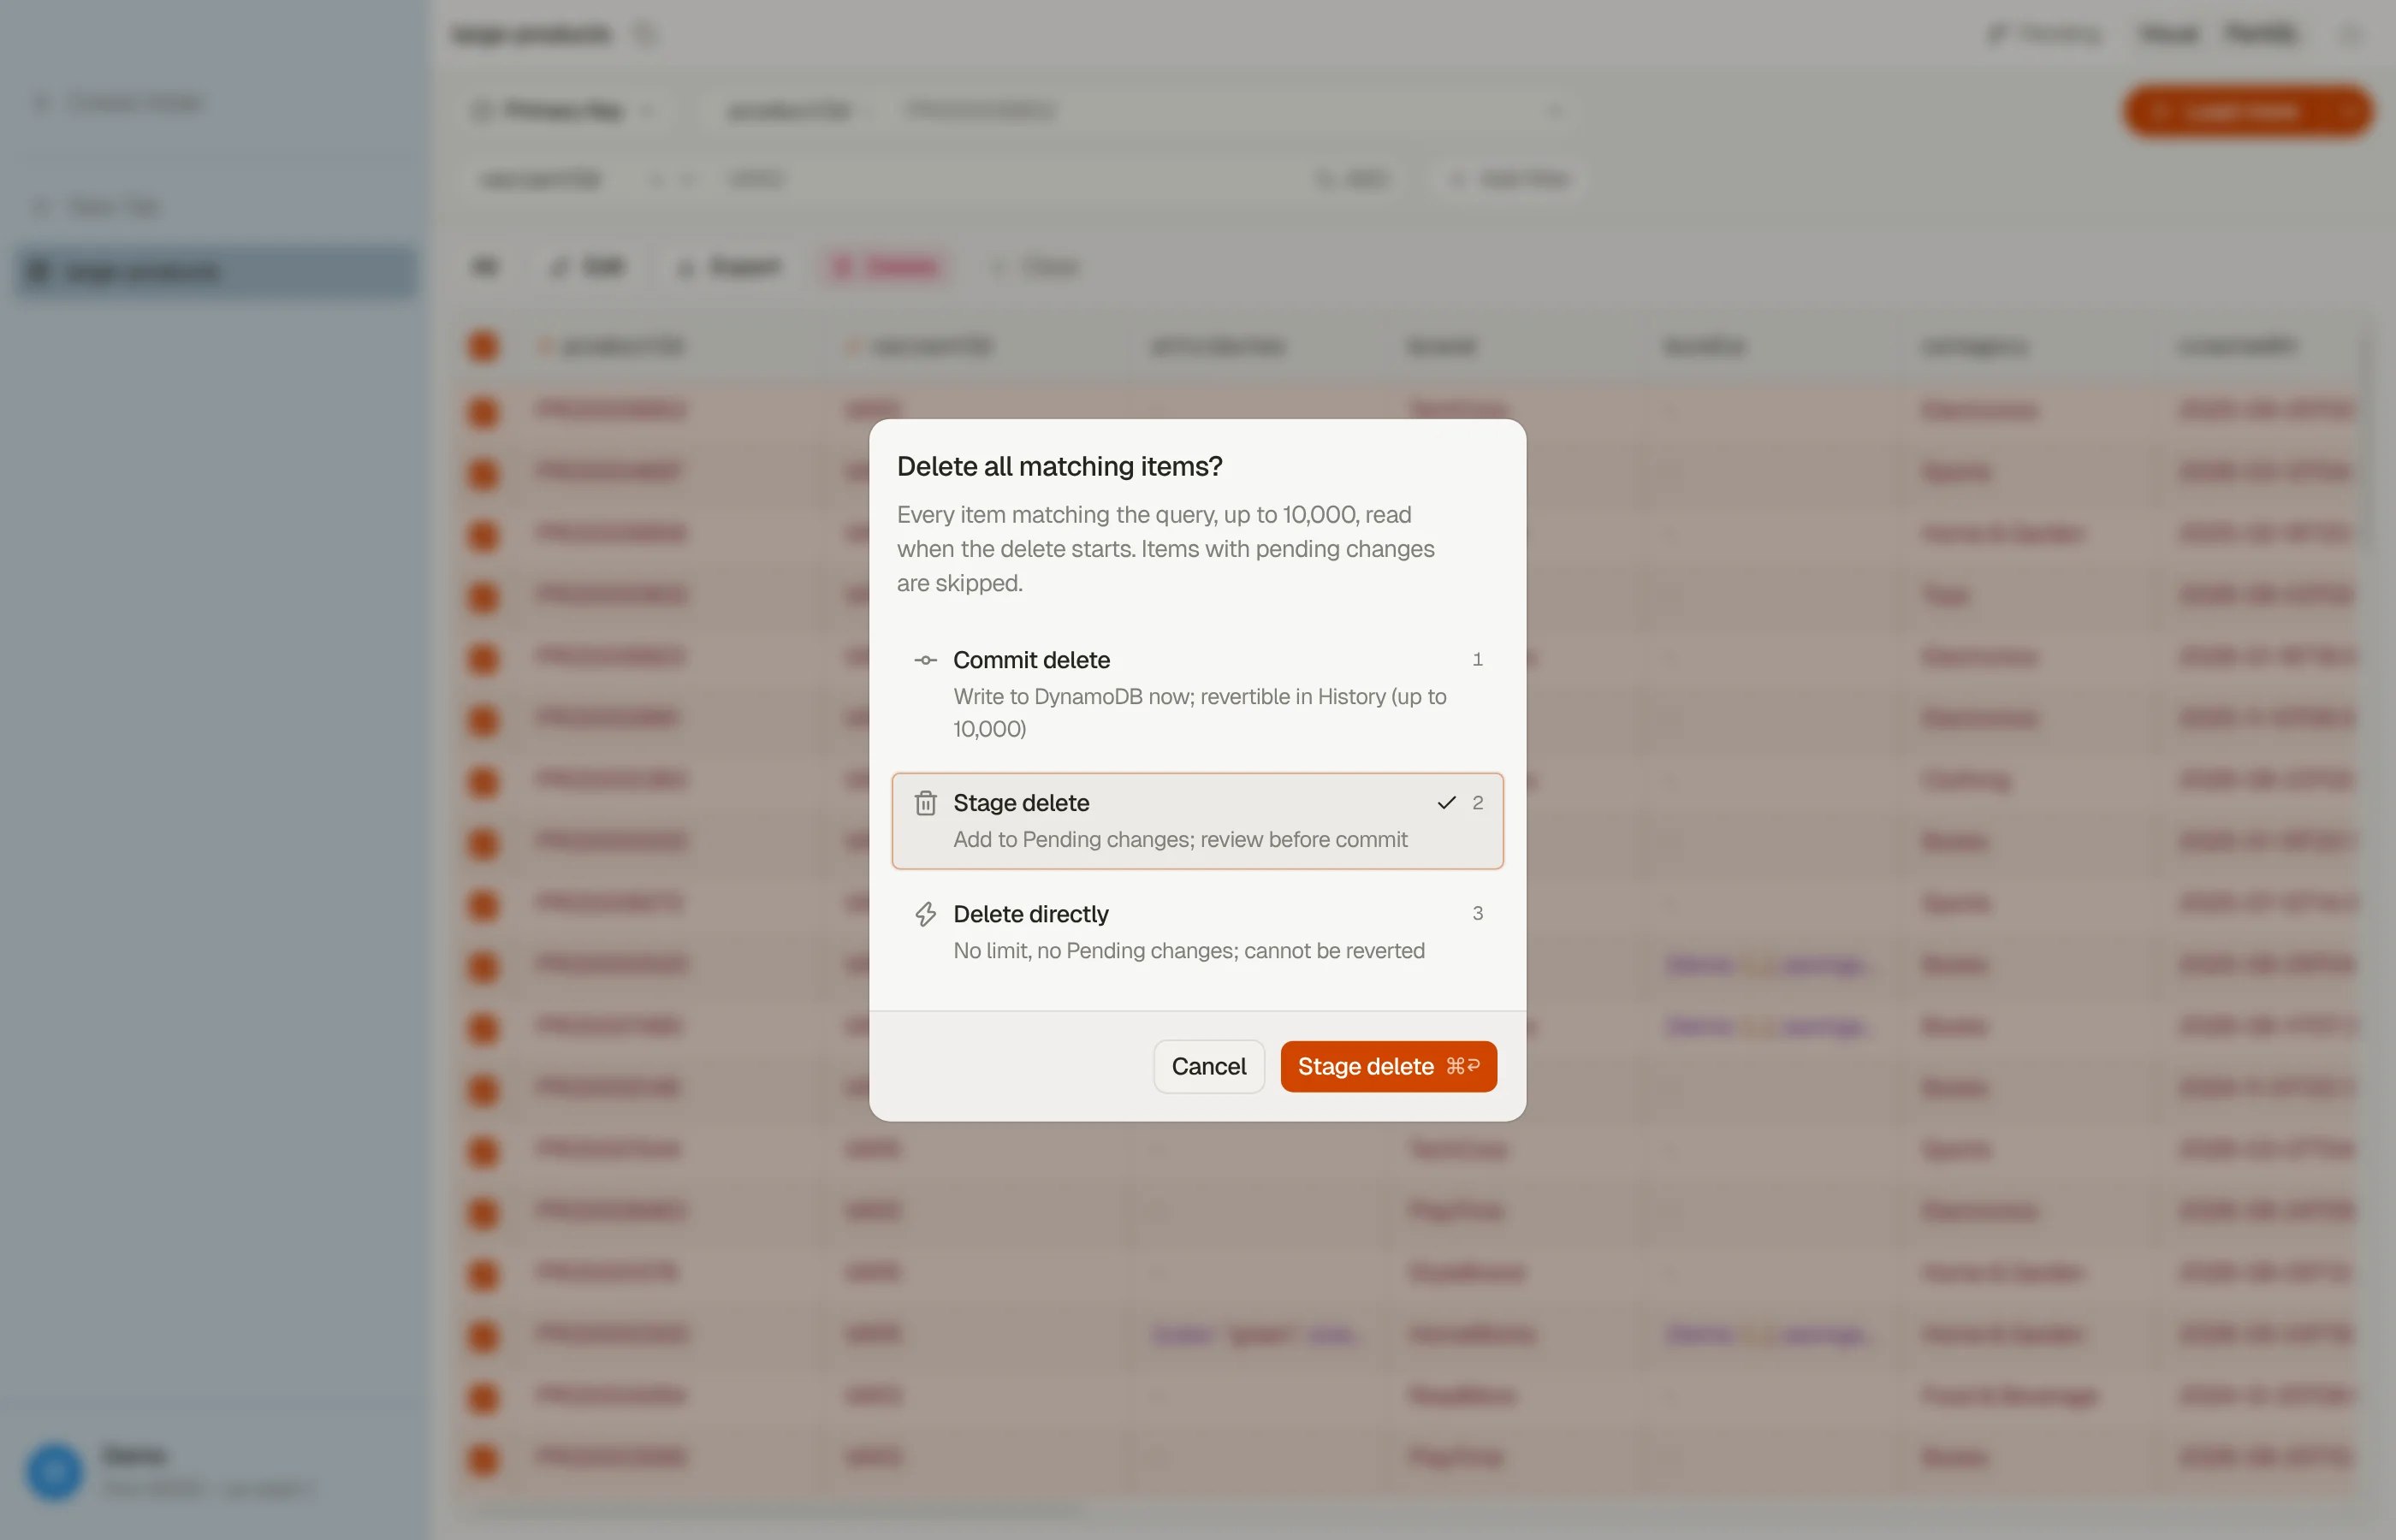Click 'Write to DynamoDB now' description text
This screenshot has height=1540, width=2396.
(x=1200, y=712)
